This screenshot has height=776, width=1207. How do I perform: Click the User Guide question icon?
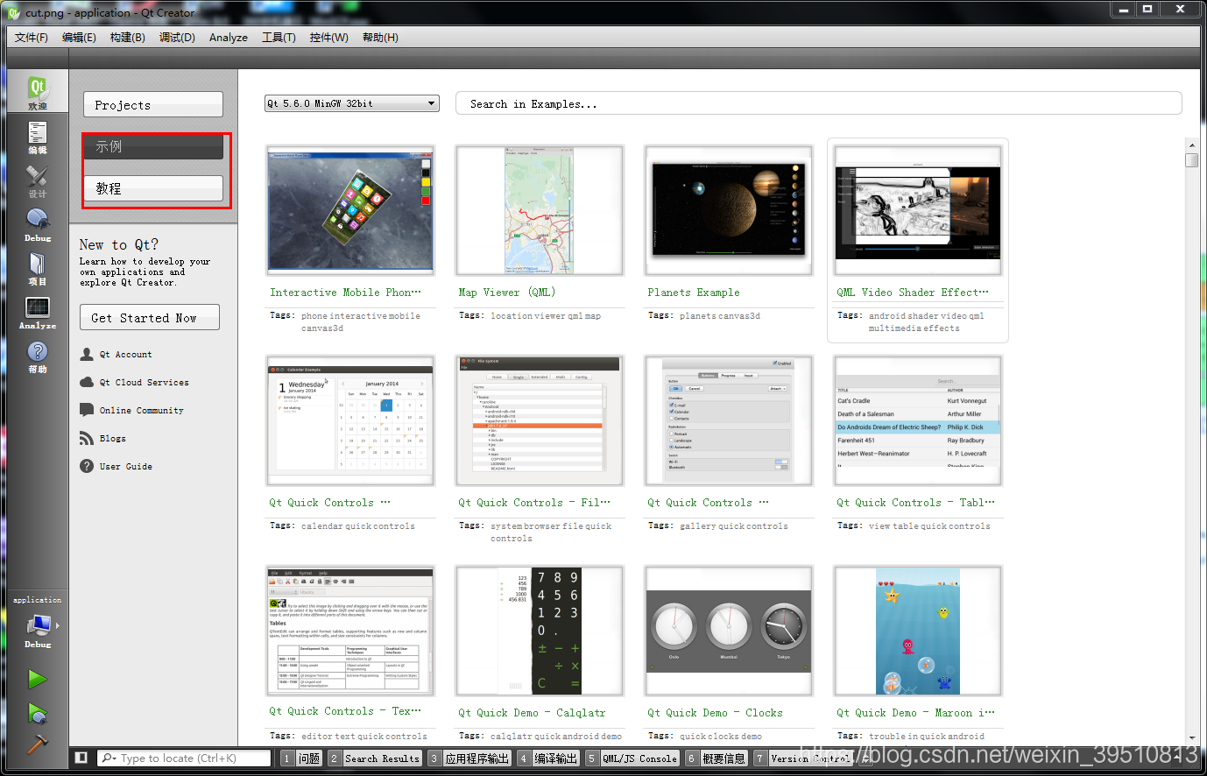[87, 466]
